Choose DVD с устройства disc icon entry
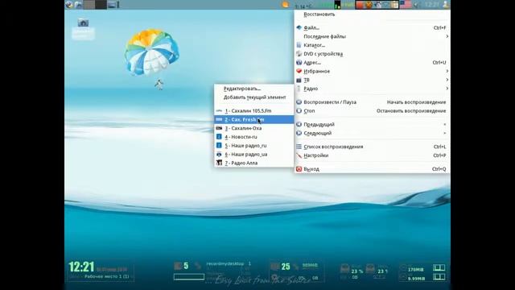 tap(372, 54)
